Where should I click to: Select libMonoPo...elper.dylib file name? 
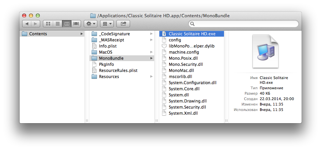[x=192, y=46]
